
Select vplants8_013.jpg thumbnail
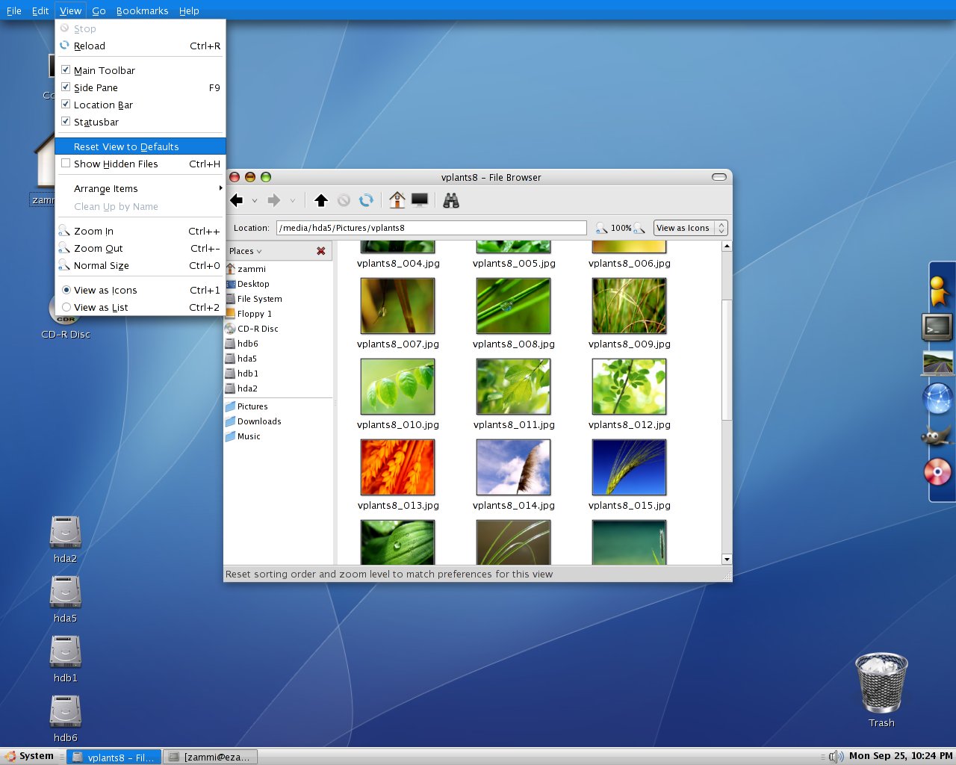pyautogui.click(x=397, y=468)
